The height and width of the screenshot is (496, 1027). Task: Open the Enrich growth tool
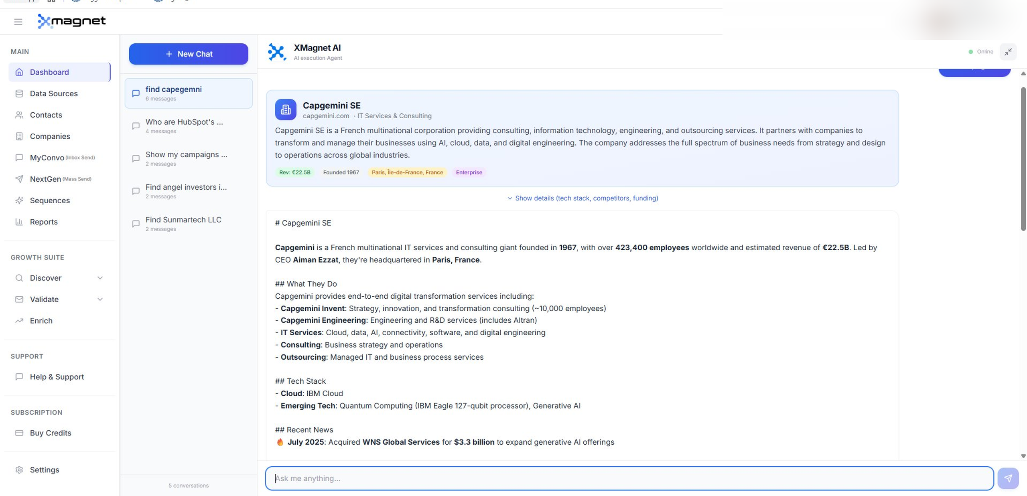pyautogui.click(x=41, y=320)
